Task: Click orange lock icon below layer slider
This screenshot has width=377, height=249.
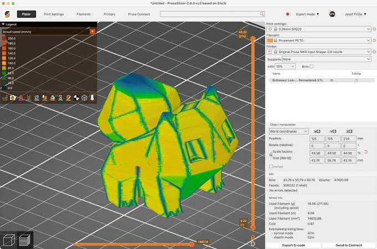Action: click(x=253, y=237)
